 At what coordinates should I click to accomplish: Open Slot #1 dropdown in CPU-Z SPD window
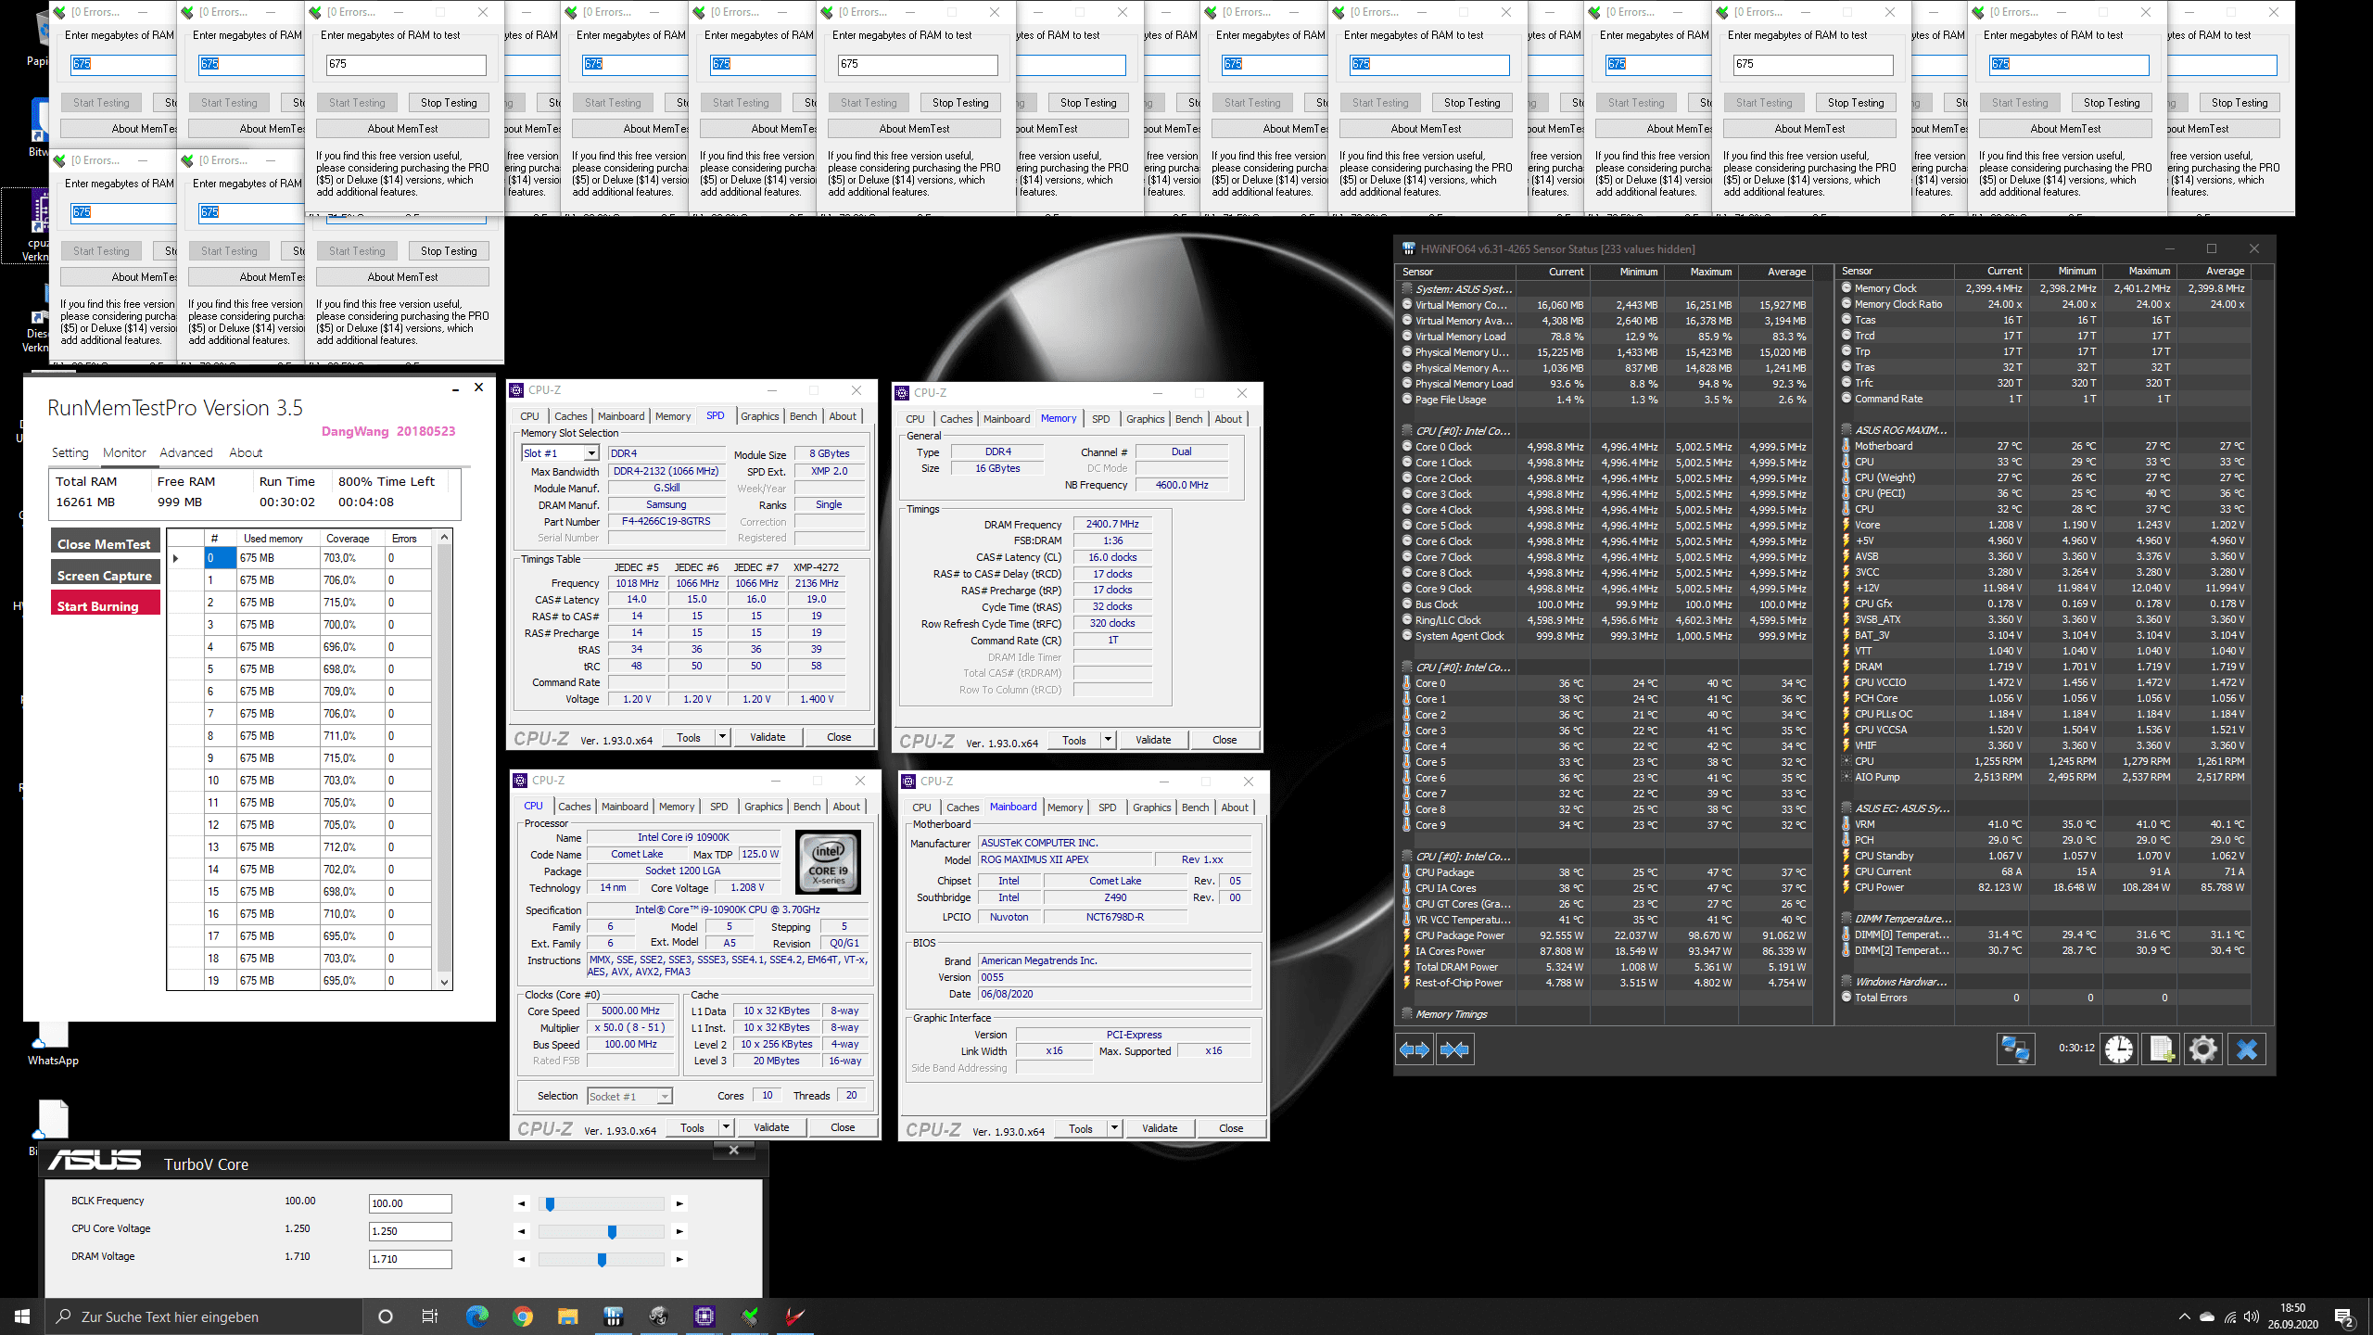590,453
